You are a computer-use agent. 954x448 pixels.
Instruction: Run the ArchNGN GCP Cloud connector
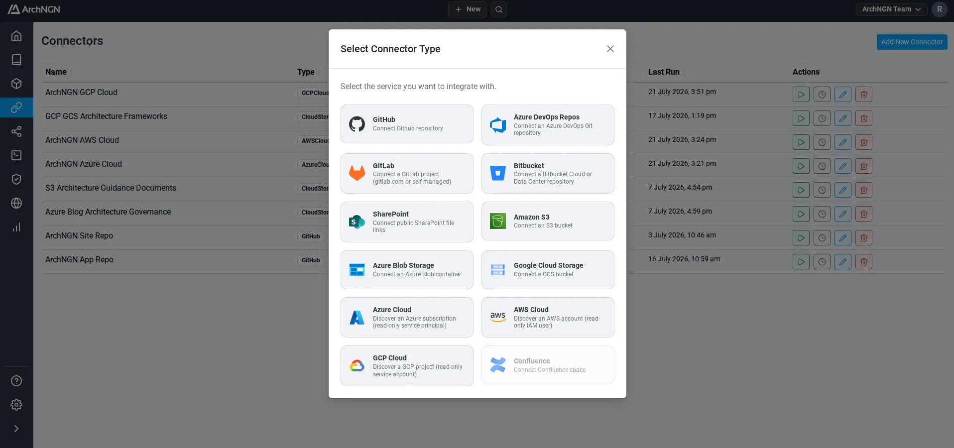click(801, 95)
